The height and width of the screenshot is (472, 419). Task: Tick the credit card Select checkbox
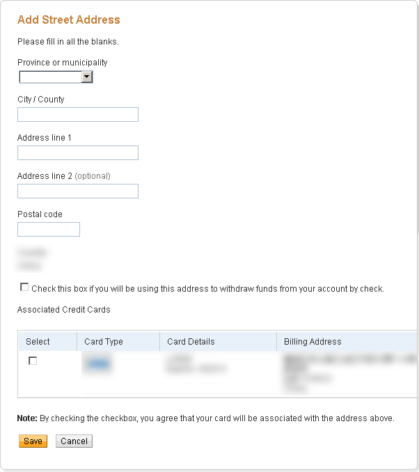click(x=33, y=361)
